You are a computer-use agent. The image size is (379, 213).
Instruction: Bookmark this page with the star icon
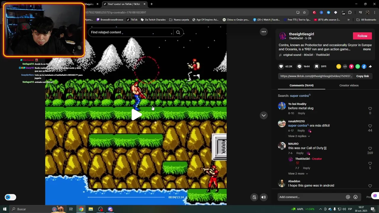pos(304,12)
